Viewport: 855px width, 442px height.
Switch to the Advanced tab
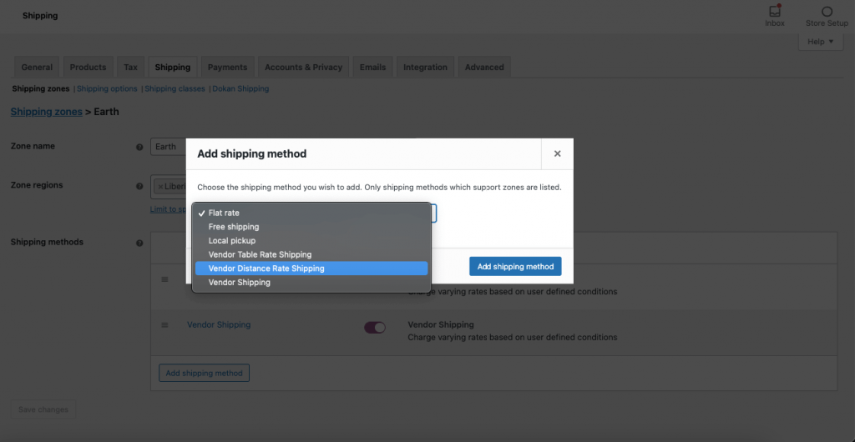[484, 68]
